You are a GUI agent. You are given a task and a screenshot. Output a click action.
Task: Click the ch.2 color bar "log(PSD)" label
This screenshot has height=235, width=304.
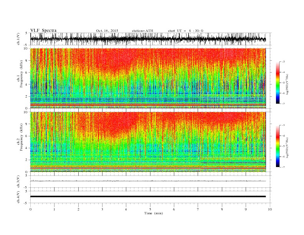[287, 148]
